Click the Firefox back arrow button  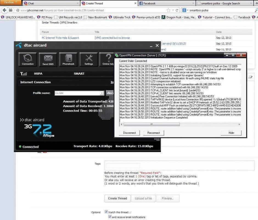click(4, 10)
